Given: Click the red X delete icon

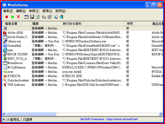Looking at the screenshot, I should [x=18, y=17].
